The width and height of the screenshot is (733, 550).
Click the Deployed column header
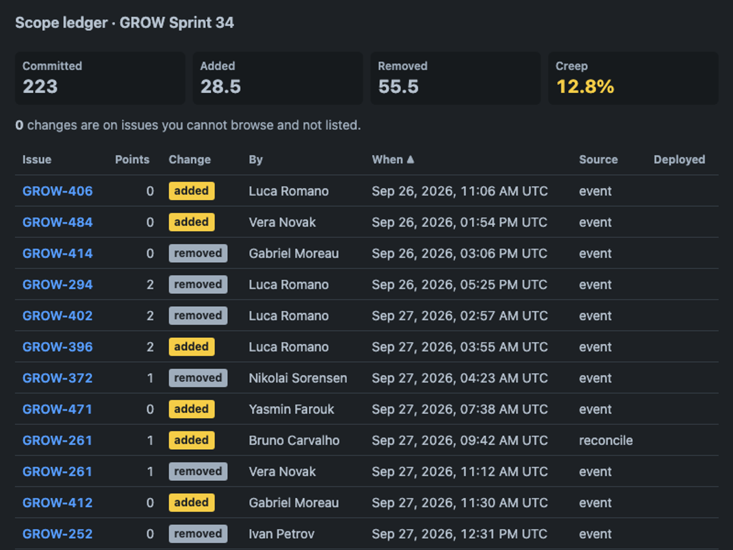pyautogui.click(x=679, y=159)
